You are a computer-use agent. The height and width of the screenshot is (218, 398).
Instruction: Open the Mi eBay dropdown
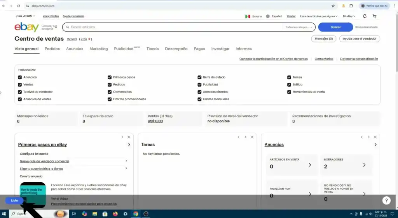tap(349, 16)
